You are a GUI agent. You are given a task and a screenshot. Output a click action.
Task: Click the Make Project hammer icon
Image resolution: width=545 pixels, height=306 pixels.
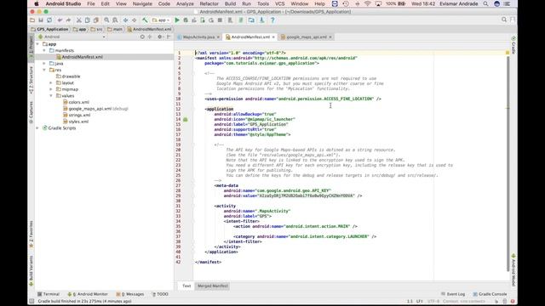(145, 20)
